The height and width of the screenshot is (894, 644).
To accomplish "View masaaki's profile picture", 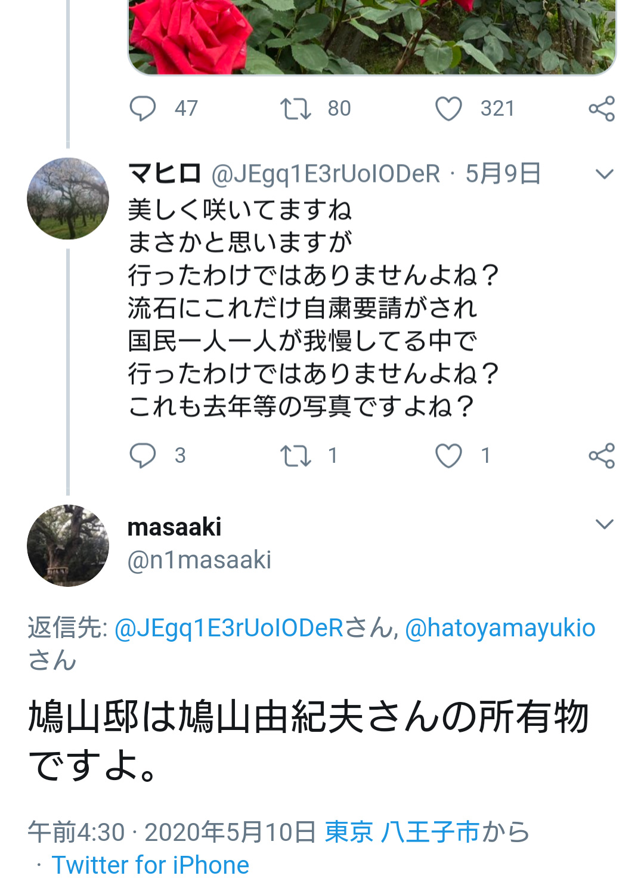I will click(68, 546).
